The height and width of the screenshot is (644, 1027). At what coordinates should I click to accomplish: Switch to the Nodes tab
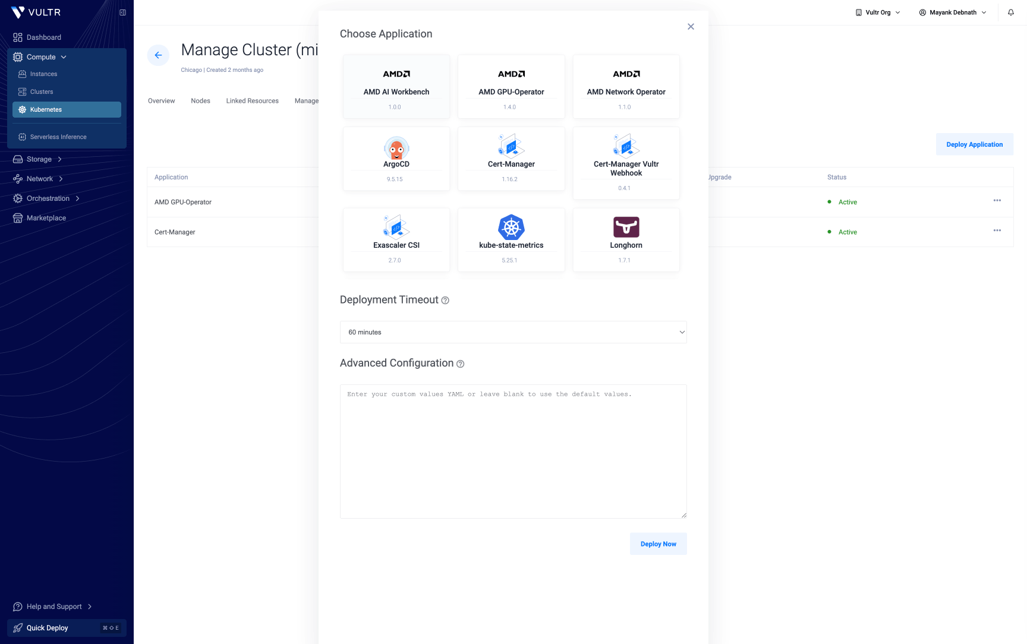(201, 101)
